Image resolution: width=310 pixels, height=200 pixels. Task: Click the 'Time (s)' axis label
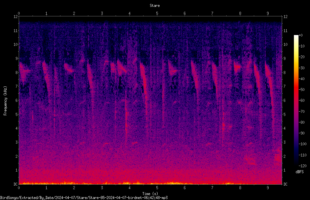(150, 194)
